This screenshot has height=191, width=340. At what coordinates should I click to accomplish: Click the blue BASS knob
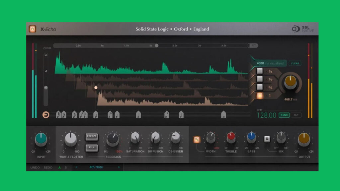[x=251, y=138]
